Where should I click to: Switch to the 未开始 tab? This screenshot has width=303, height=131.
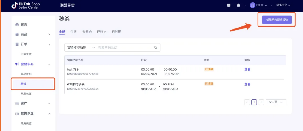[87, 32]
